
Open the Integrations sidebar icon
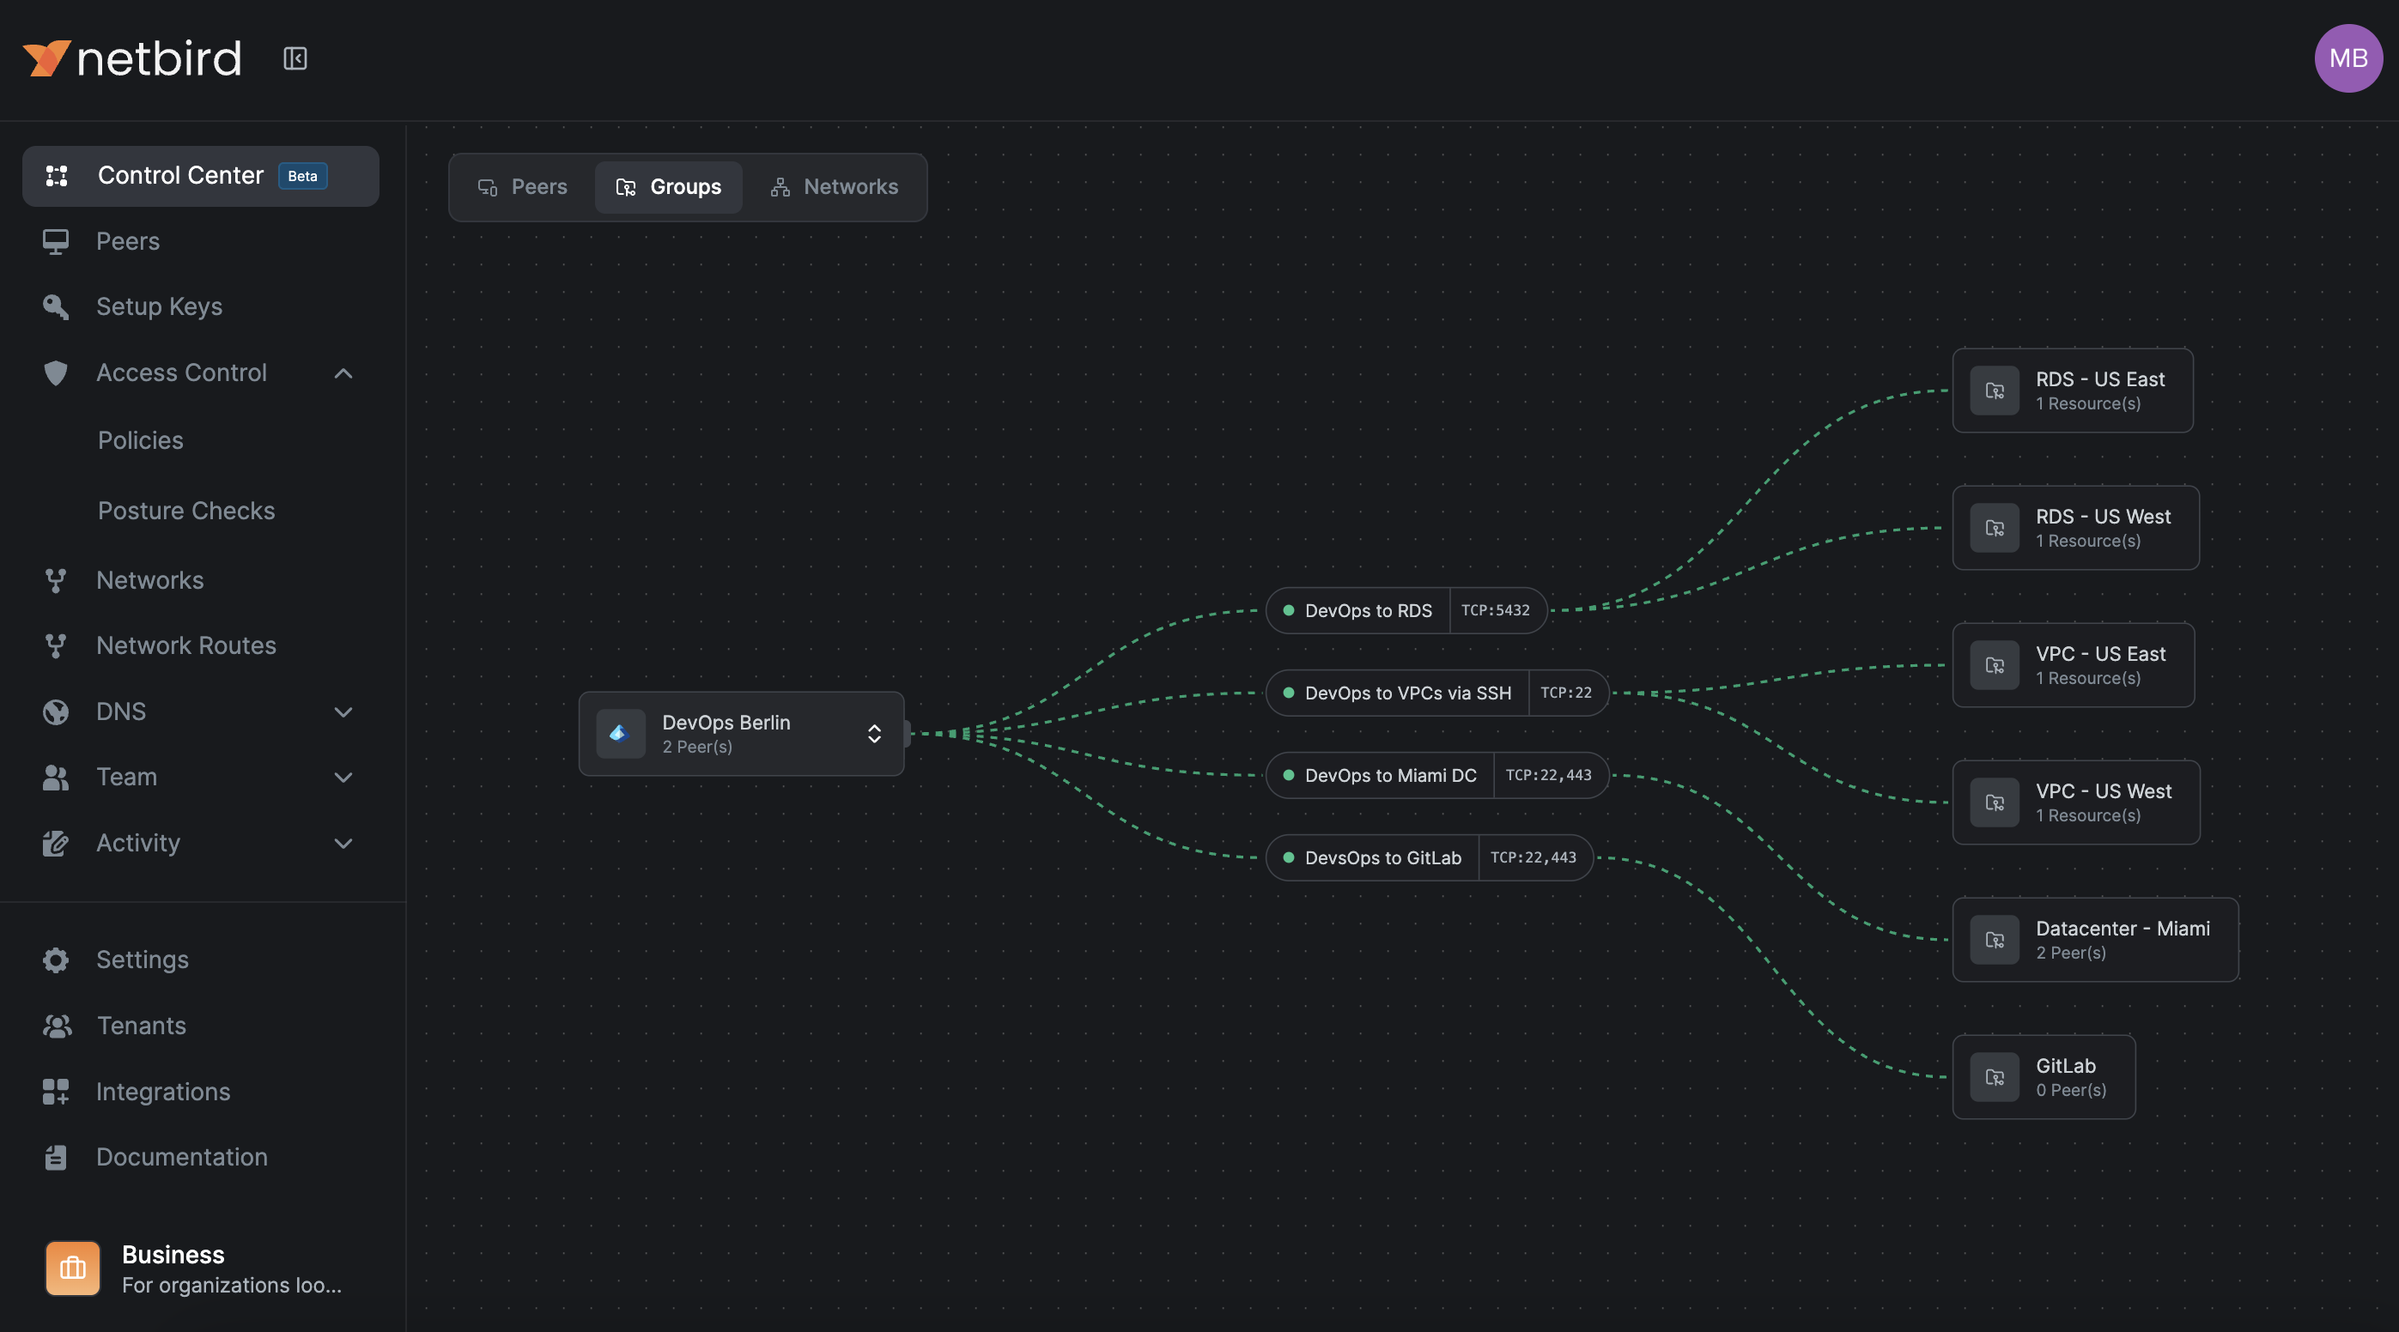56,1091
